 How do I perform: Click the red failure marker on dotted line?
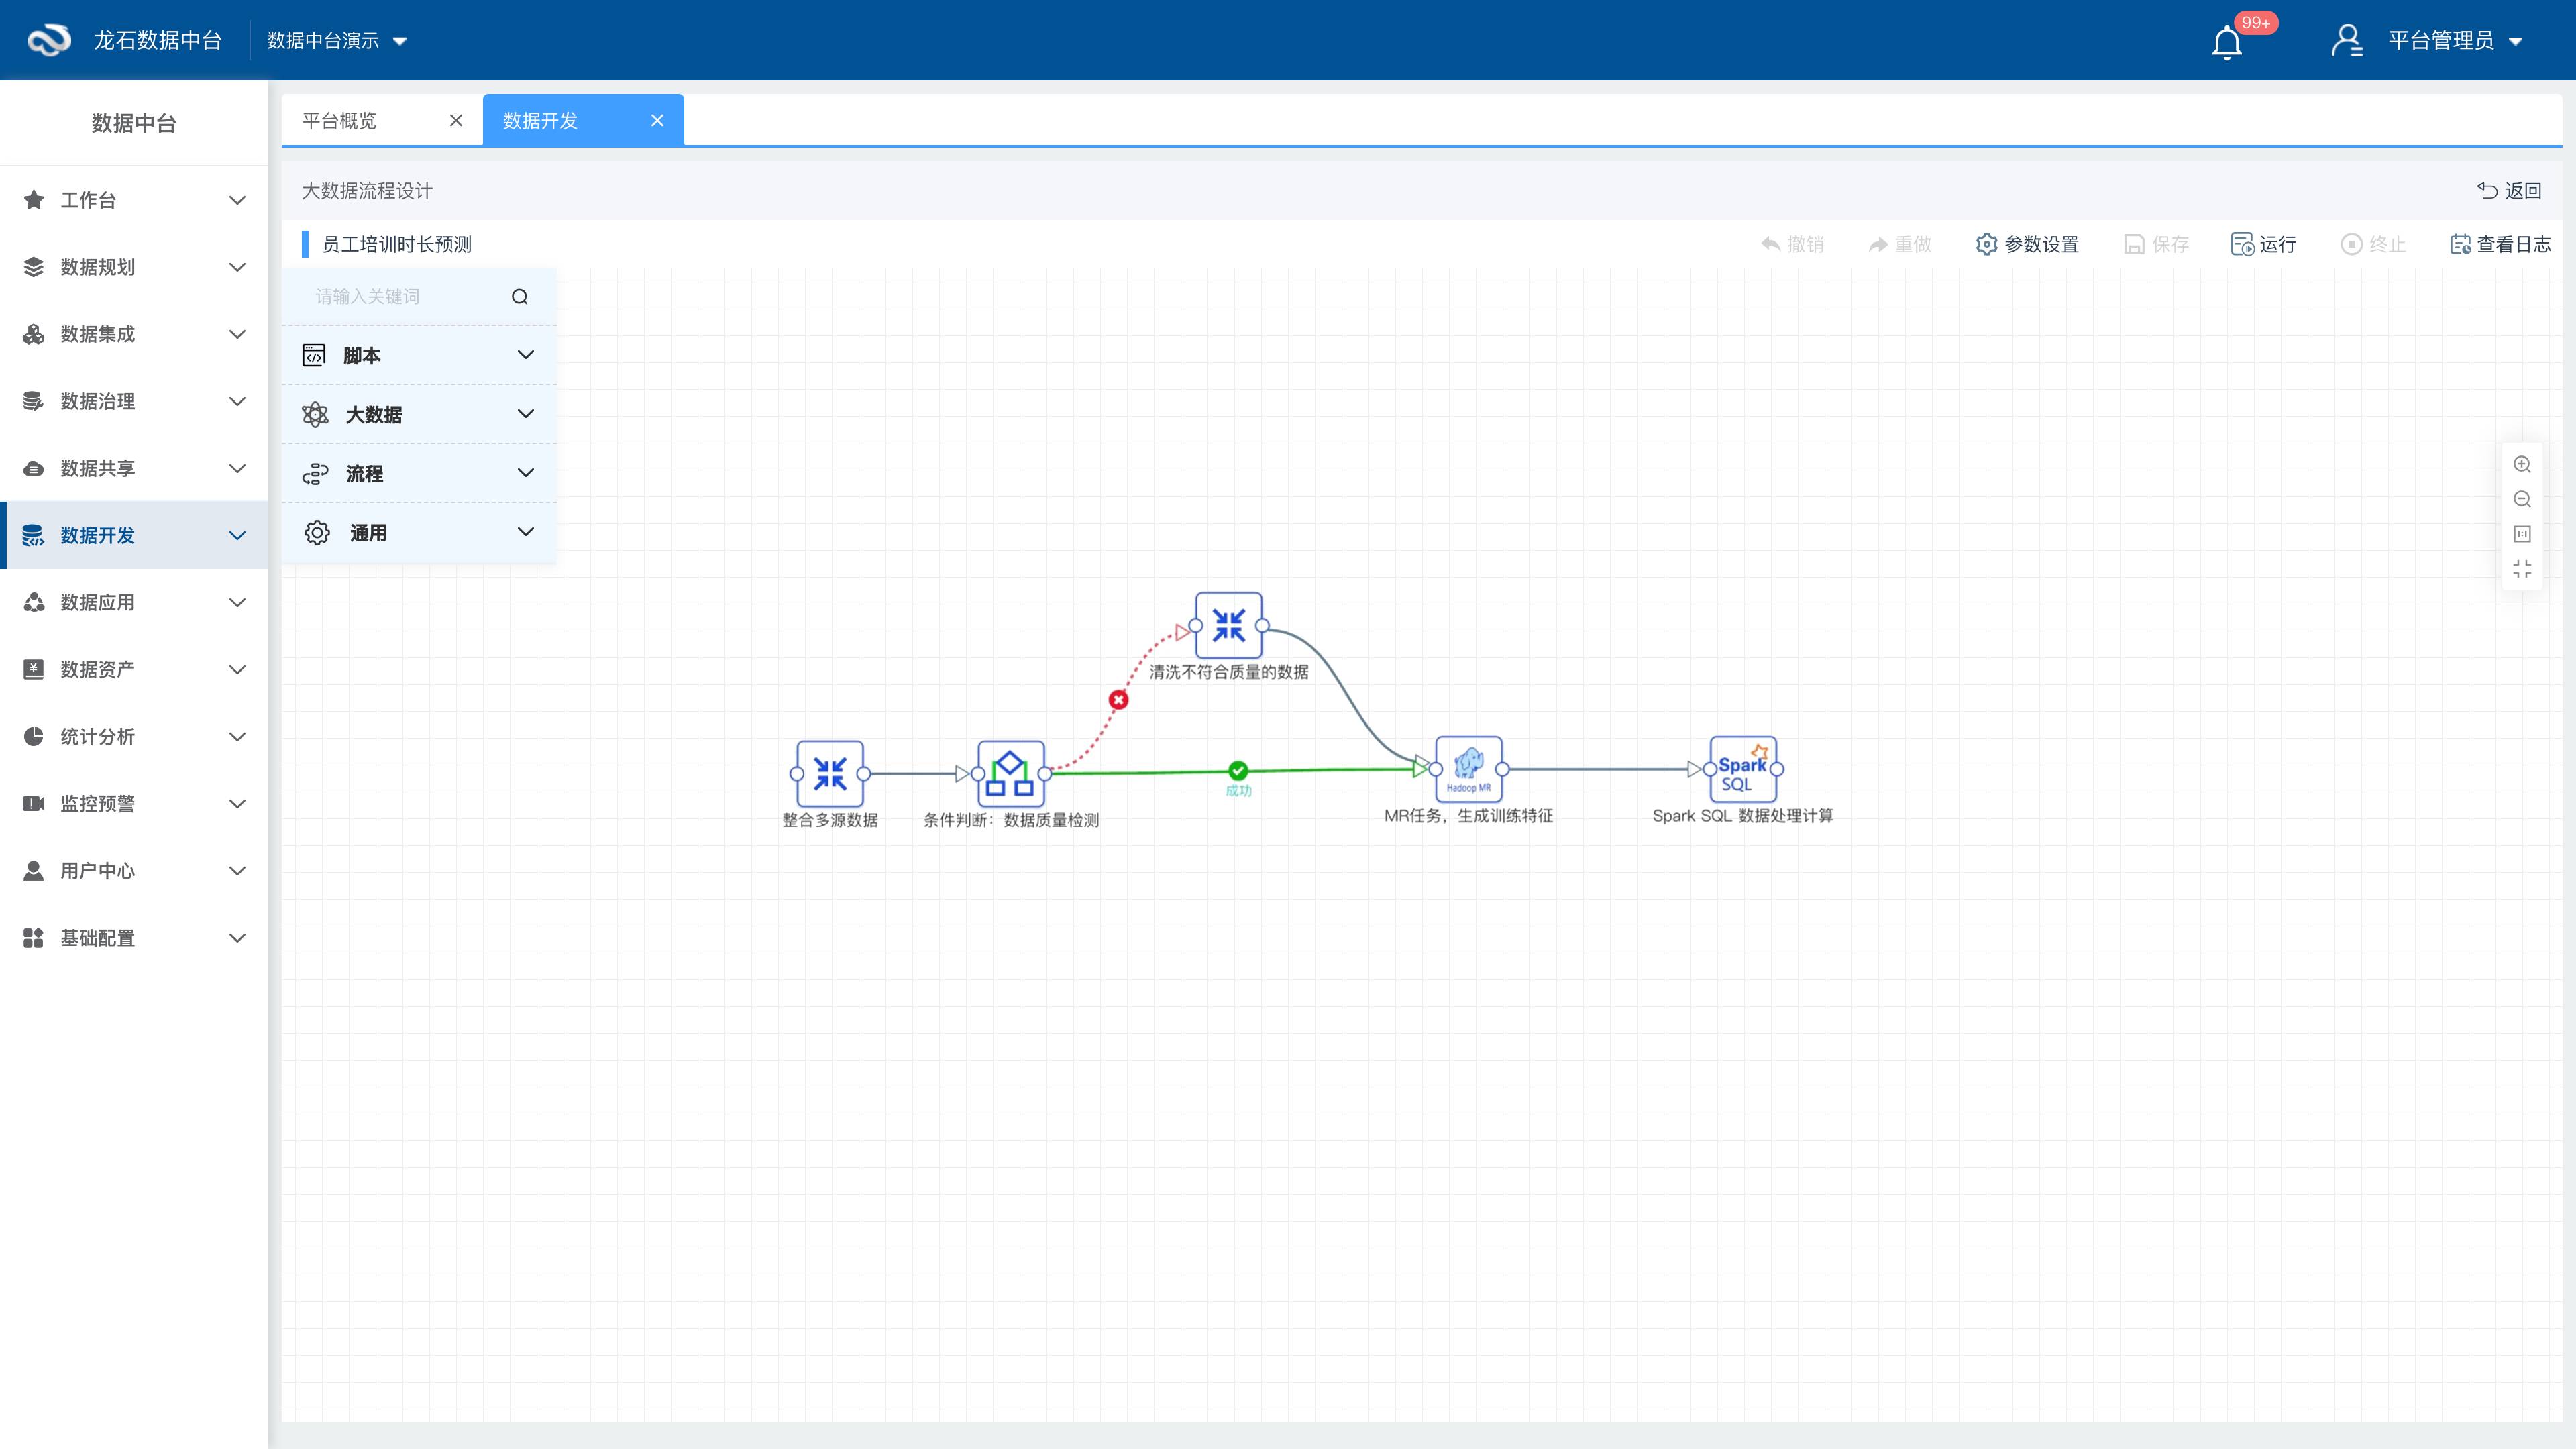click(x=1118, y=700)
